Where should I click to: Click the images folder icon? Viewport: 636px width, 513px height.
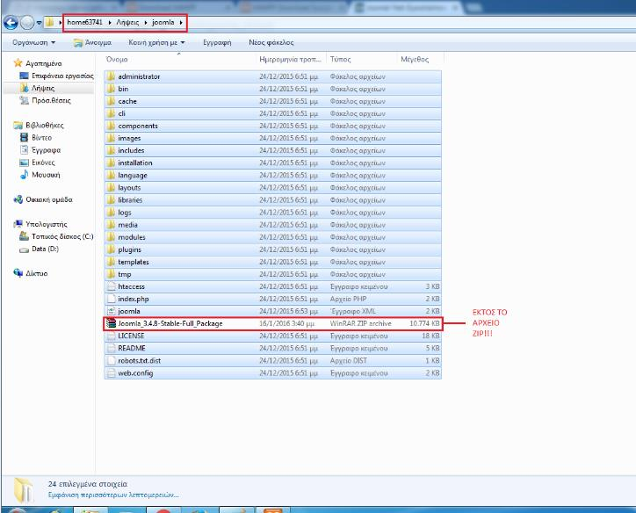[x=112, y=138]
